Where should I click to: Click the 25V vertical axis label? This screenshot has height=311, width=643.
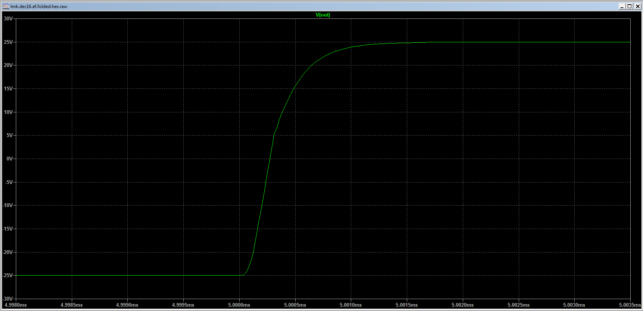pyautogui.click(x=8, y=42)
